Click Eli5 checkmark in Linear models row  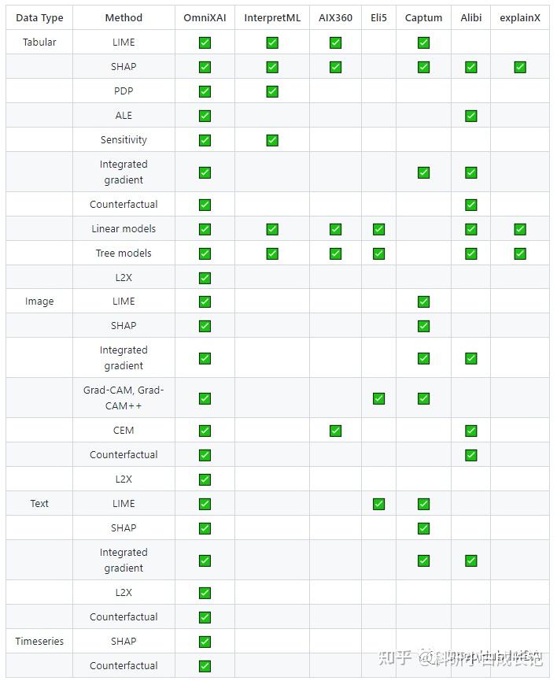[378, 229]
